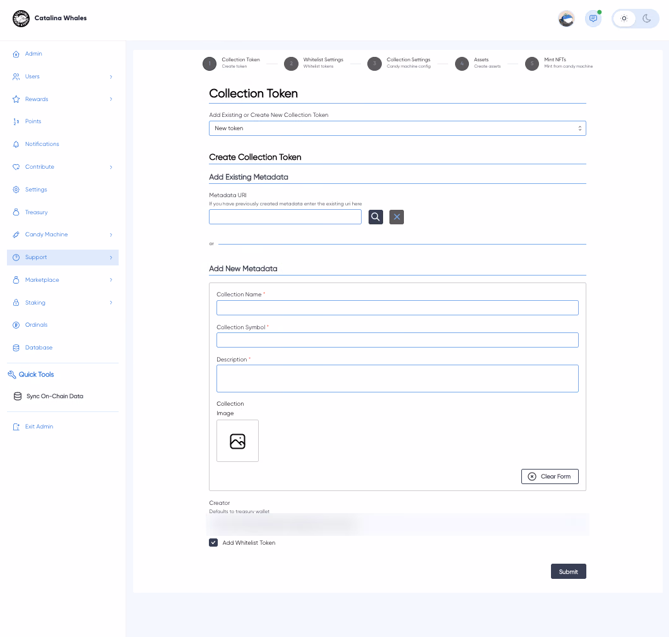Click the Users sidebar icon

16,76
